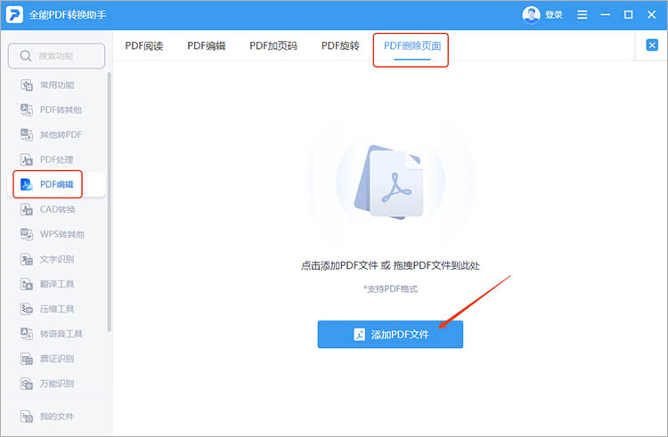Viewport: 668px width, 437px height.
Task: Open PDF处理 text in sidebar
Action: [57, 159]
